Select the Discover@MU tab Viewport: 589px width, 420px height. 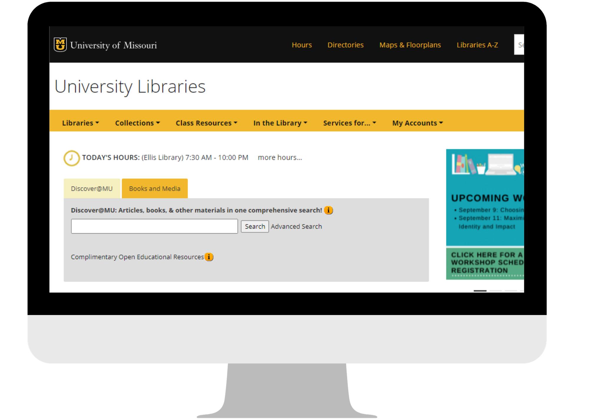point(92,189)
